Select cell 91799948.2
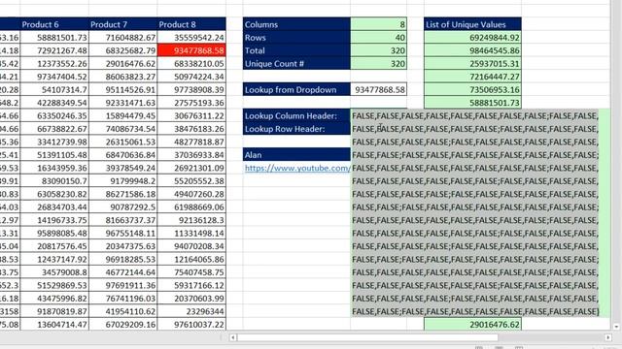 click(x=123, y=181)
